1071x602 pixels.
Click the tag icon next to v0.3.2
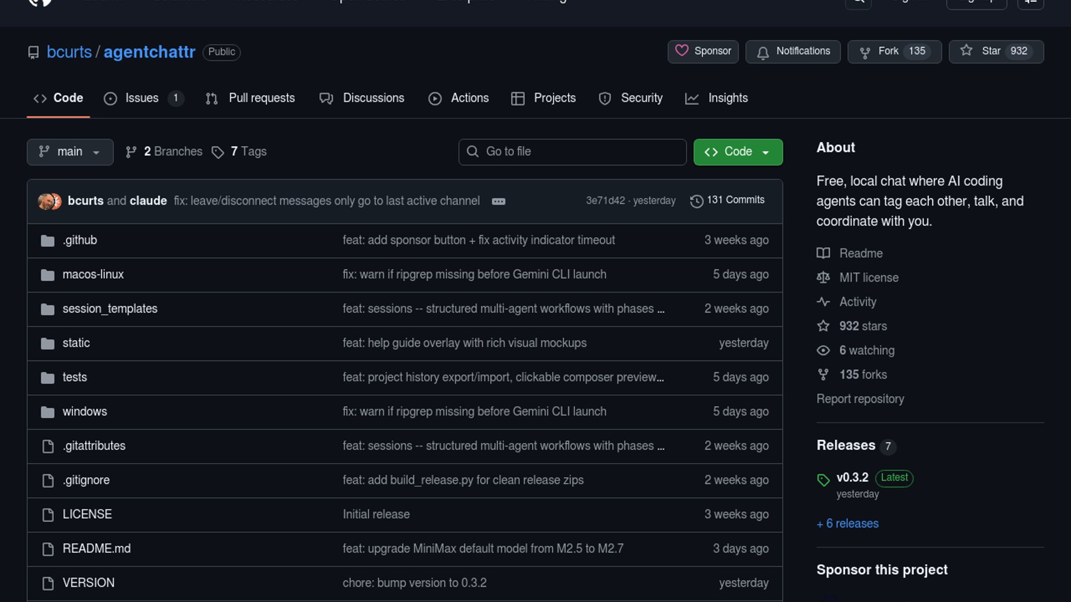point(823,479)
